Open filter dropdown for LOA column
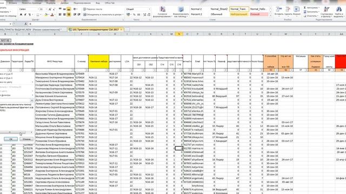The image size is (346, 194). pyautogui.click(x=131, y=70)
